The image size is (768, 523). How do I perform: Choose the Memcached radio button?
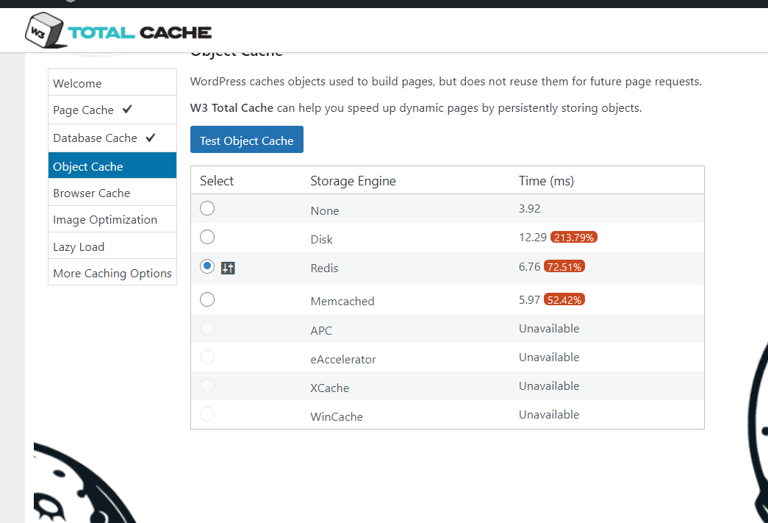pyautogui.click(x=207, y=299)
